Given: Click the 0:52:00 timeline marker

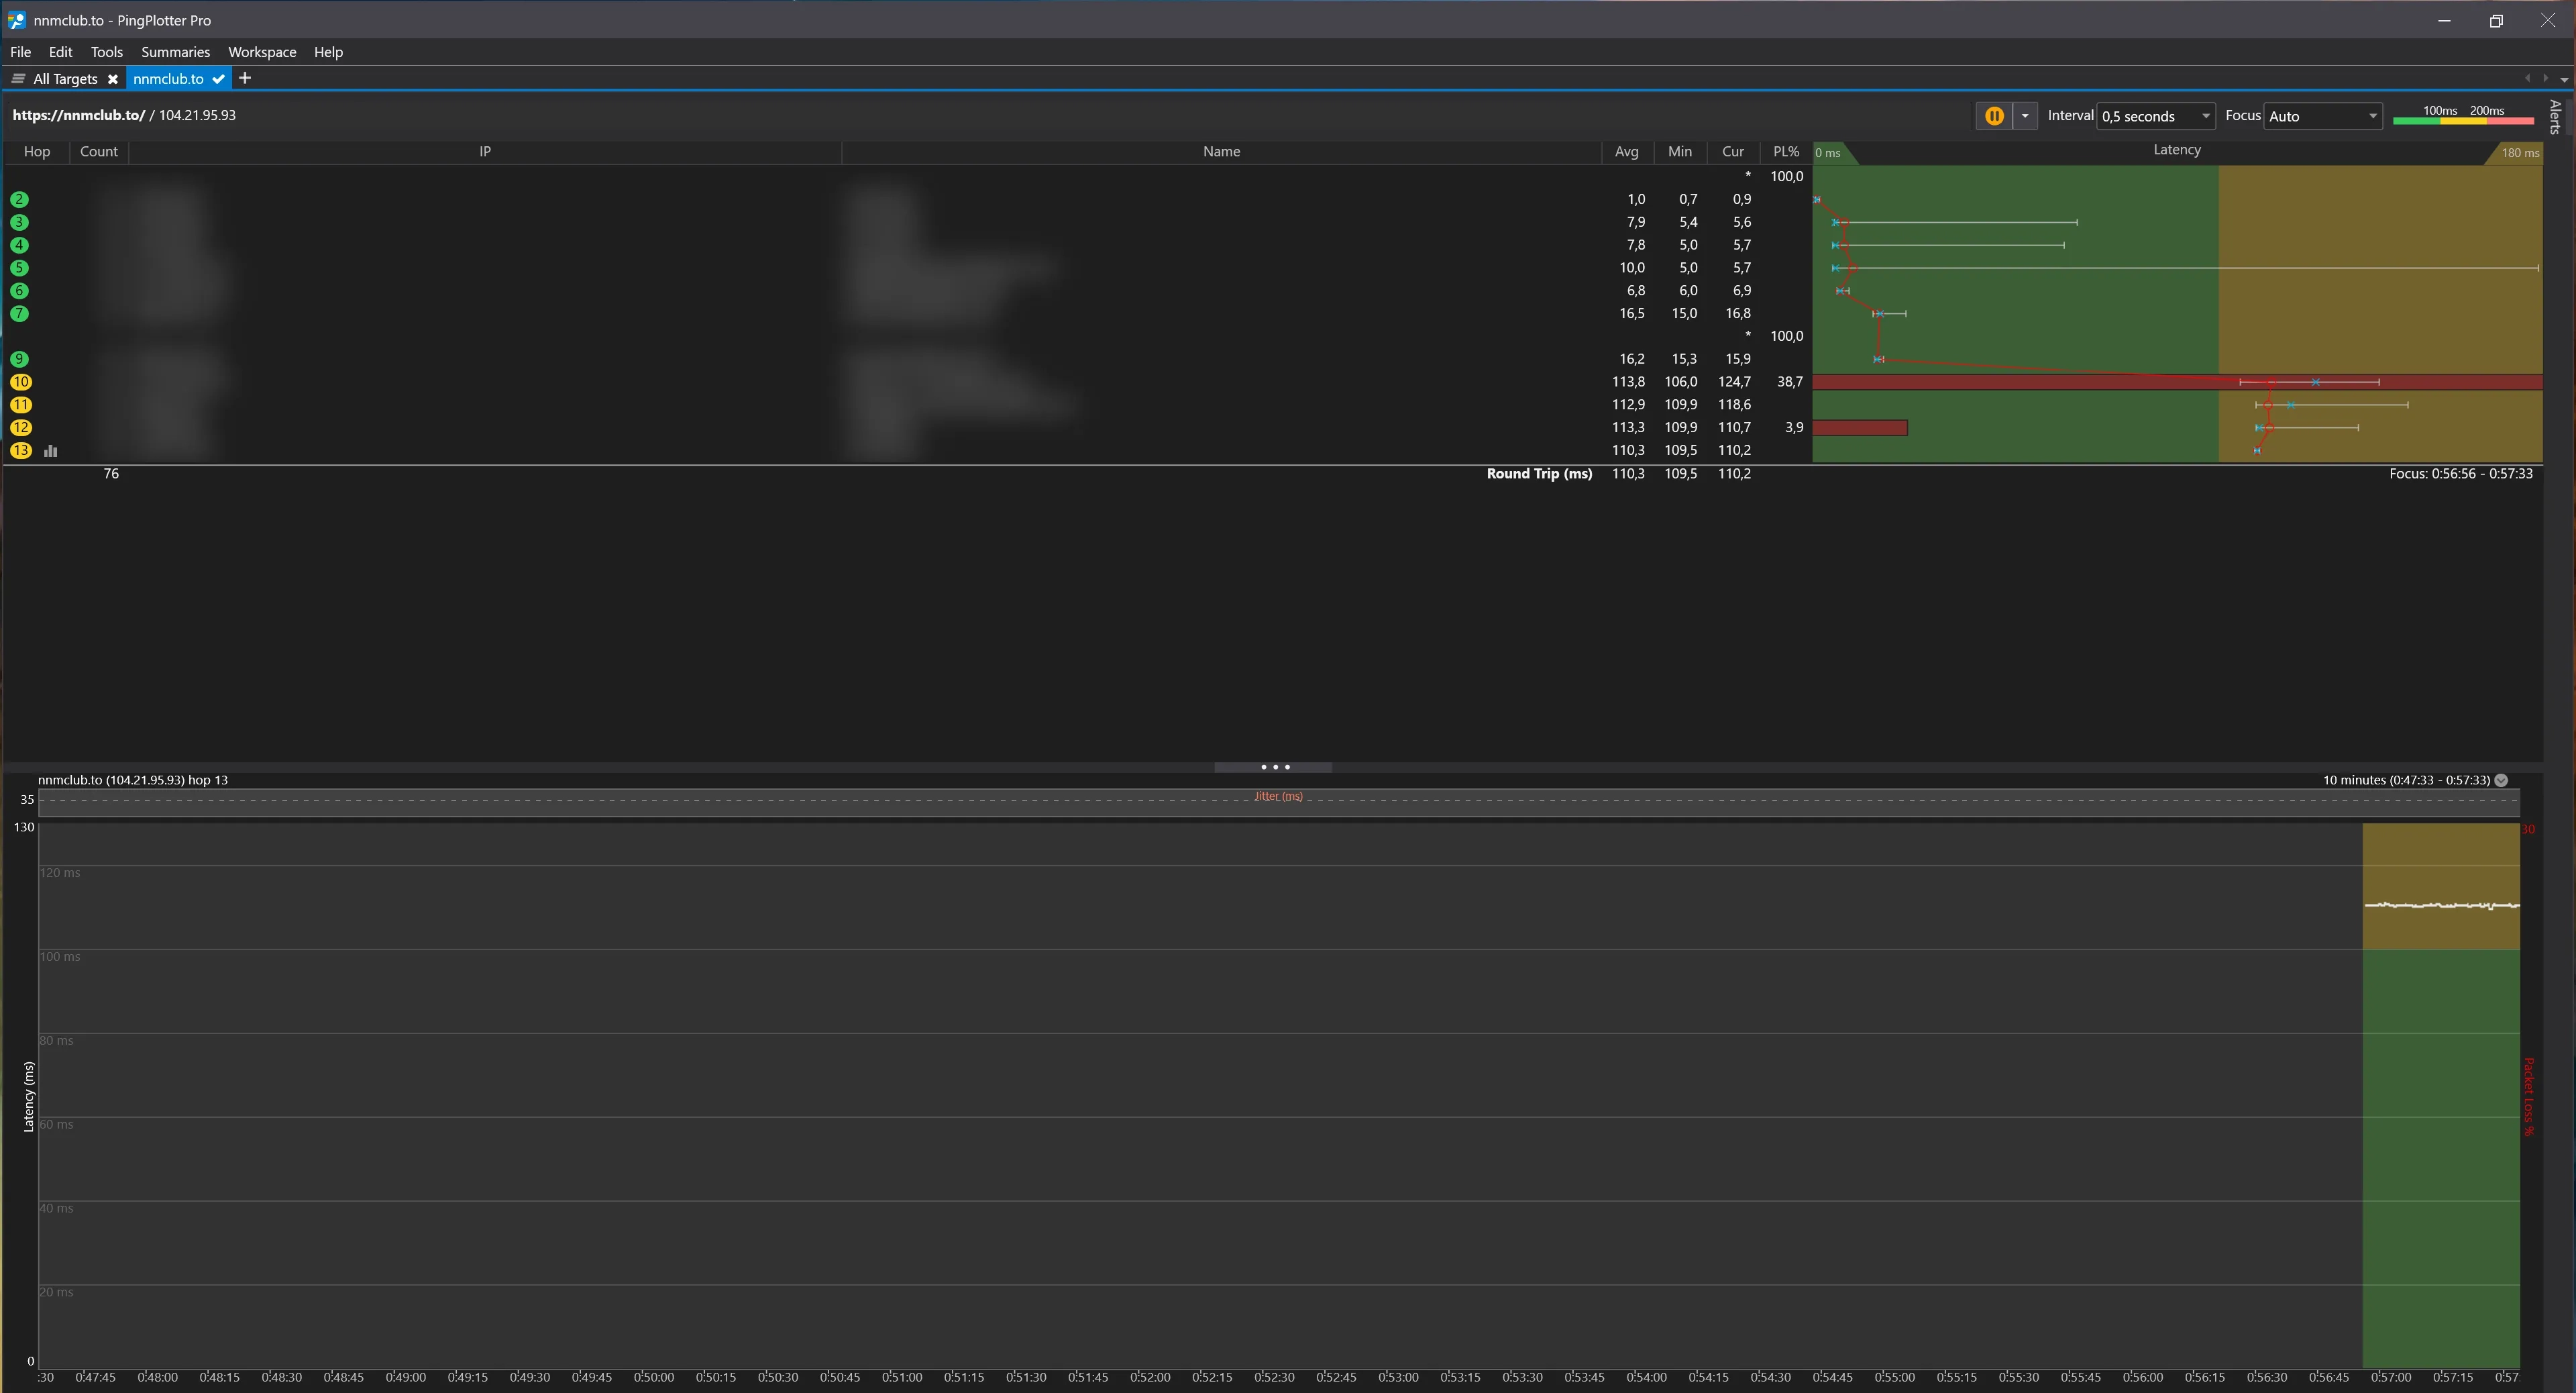Looking at the screenshot, I should pos(1150,1378).
